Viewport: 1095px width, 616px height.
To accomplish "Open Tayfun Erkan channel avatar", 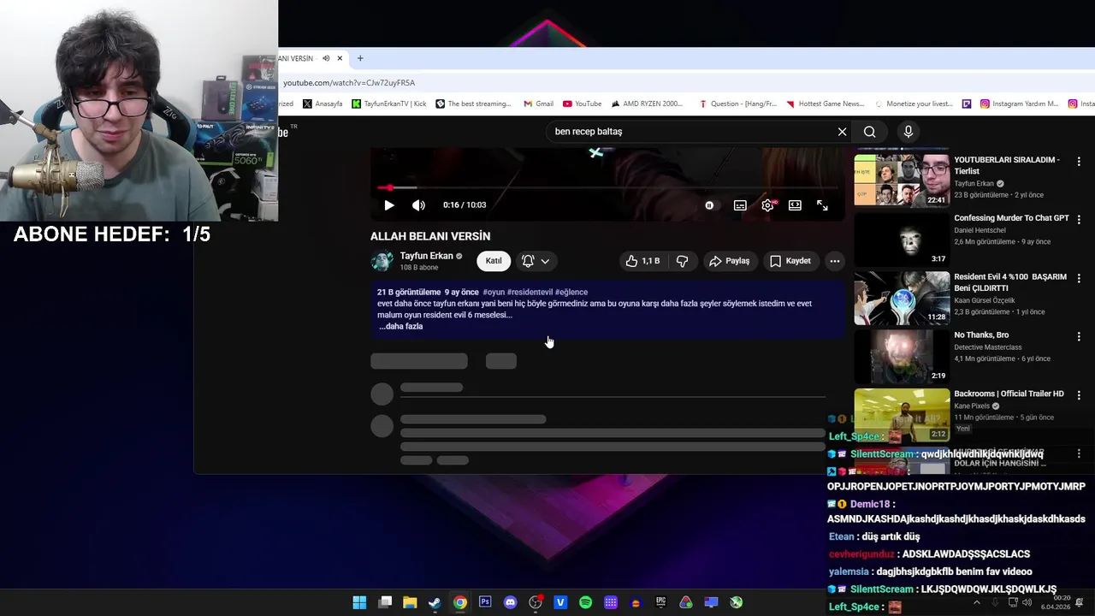I will click(382, 261).
